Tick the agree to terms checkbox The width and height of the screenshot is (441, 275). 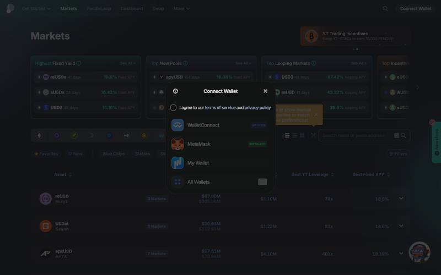(x=173, y=108)
